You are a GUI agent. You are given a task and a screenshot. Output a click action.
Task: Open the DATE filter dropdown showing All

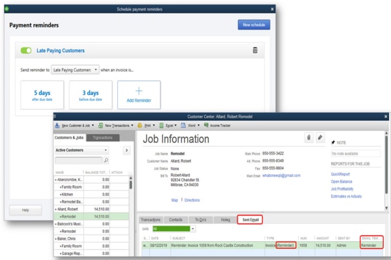pos(174,229)
